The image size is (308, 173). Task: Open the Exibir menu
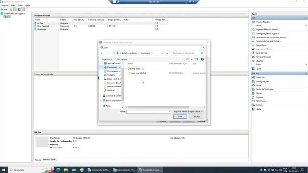pyautogui.click(x=20, y=5)
